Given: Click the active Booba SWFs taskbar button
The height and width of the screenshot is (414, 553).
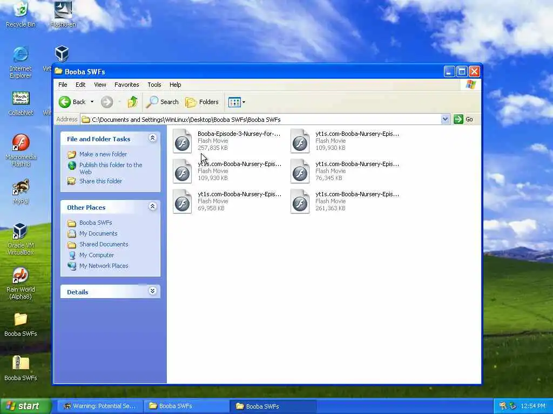Looking at the screenshot, I should (x=273, y=406).
